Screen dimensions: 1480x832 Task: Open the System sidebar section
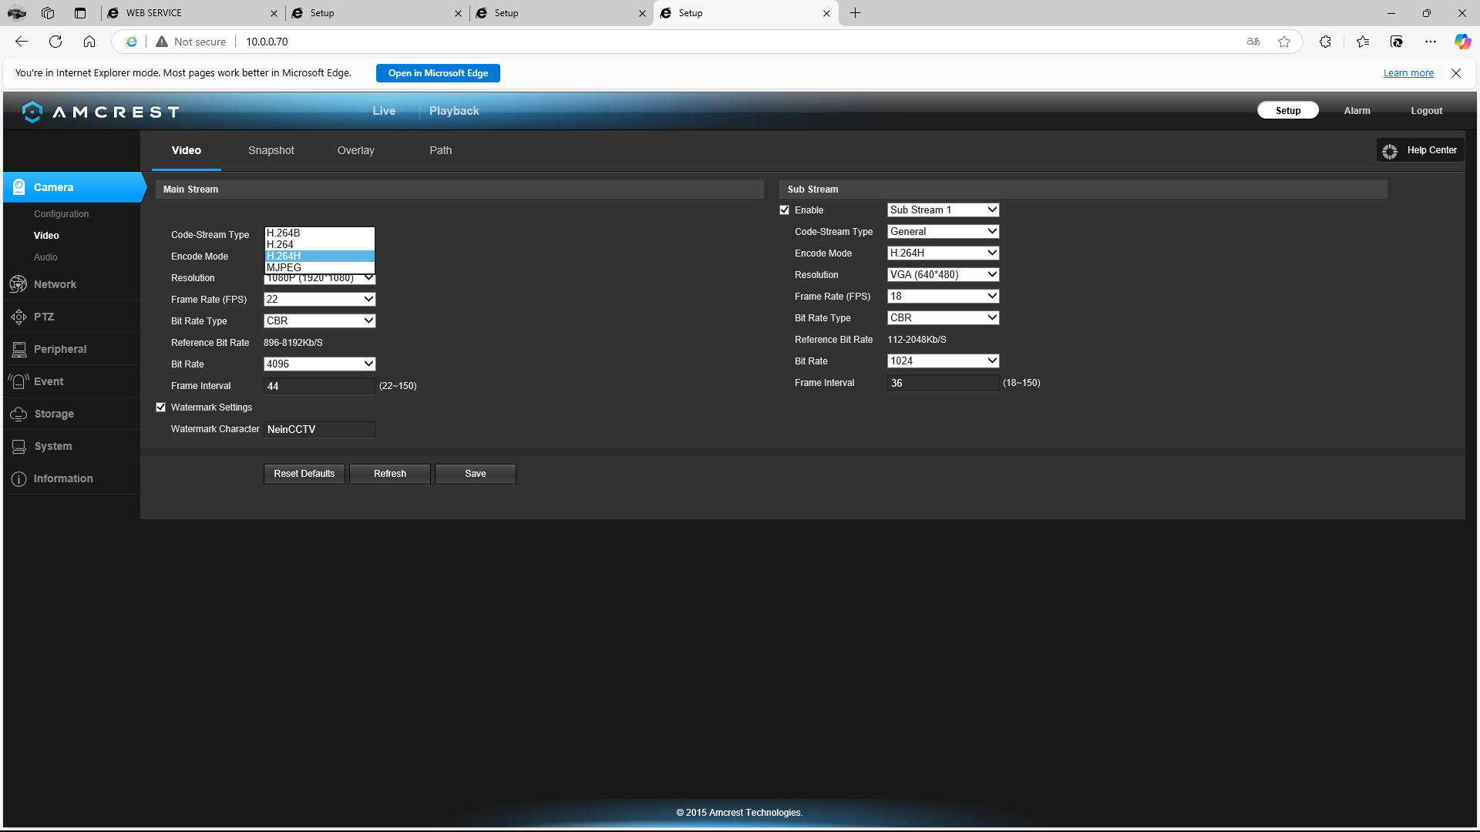pyautogui.click(x=53, y=446)
